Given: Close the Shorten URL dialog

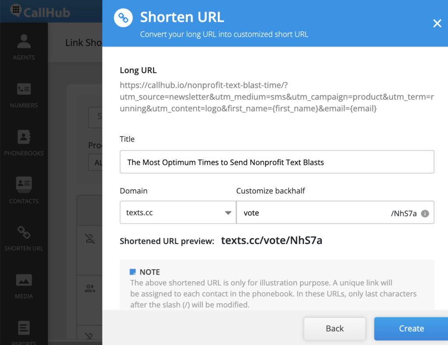Looking at the screenshot, I should pos(437,23).
